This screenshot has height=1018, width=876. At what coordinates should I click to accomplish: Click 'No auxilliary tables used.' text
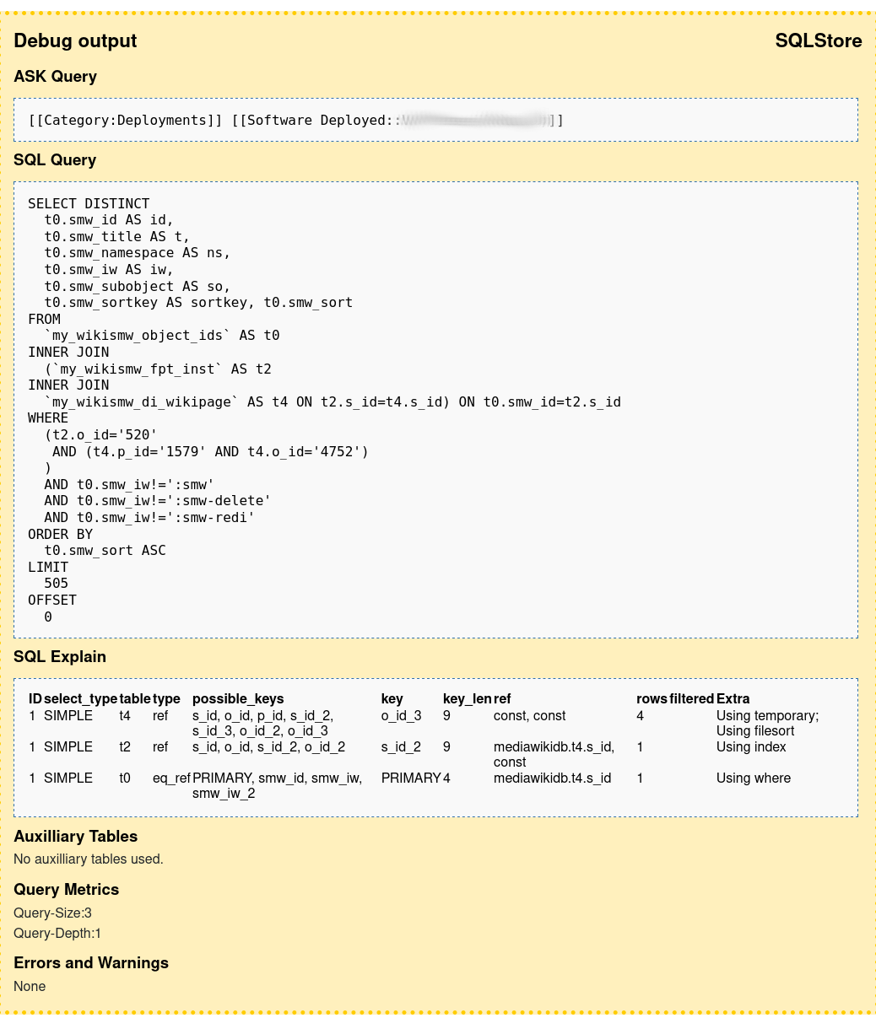pyautogui.click(x=89, y=859)
